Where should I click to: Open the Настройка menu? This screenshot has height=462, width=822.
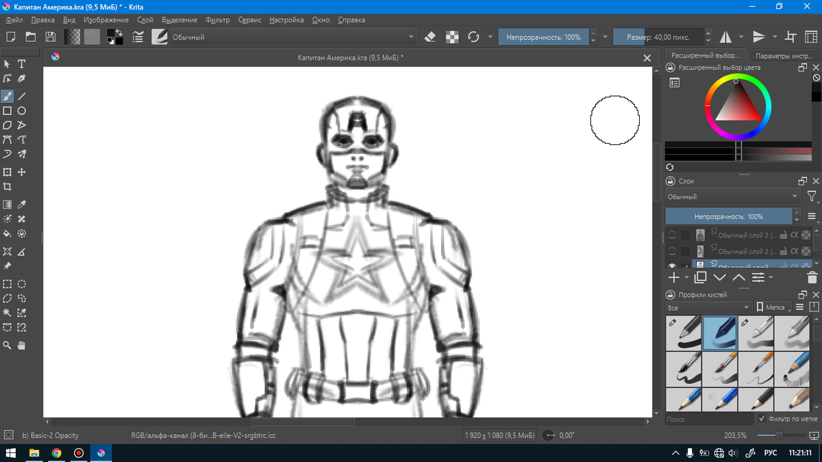pos(286,20)
